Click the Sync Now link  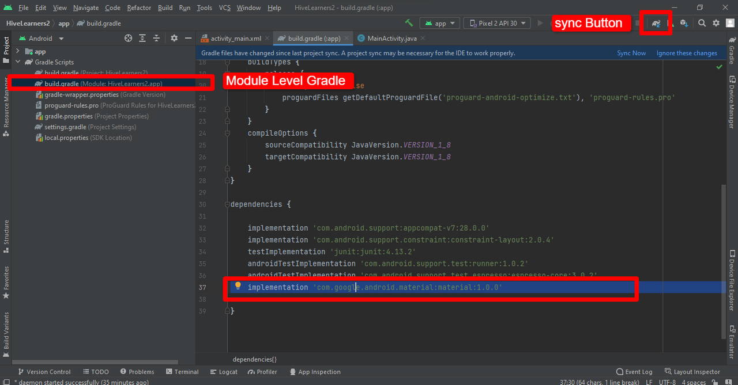click(631, 53)
